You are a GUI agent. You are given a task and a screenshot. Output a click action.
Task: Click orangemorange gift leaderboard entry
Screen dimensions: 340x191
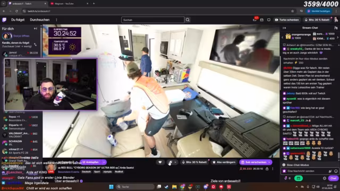pyautogui.click(x=298, y=36)
